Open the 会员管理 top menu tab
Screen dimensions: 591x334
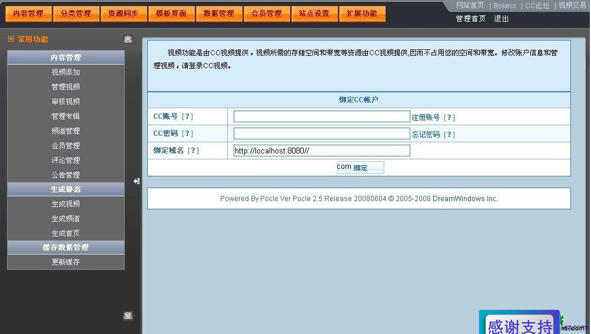pos(267,14)
